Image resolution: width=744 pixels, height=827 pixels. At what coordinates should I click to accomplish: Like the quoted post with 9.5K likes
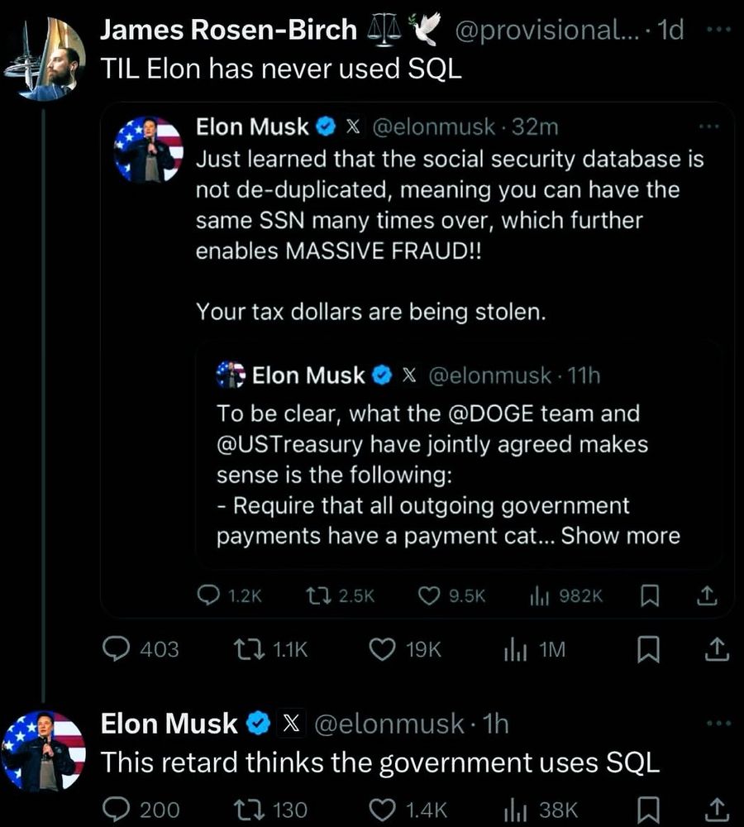coord(432,595)
